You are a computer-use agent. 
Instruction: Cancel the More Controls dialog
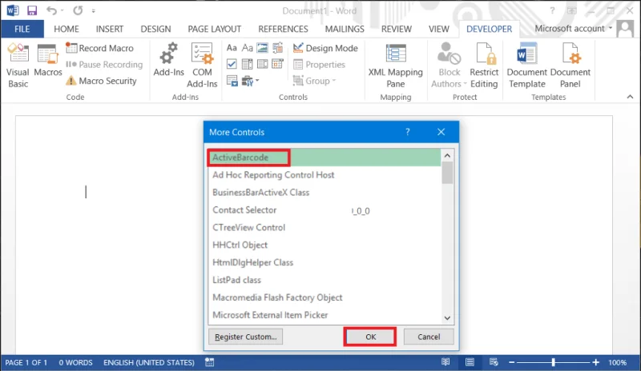[x=429, y=337]
